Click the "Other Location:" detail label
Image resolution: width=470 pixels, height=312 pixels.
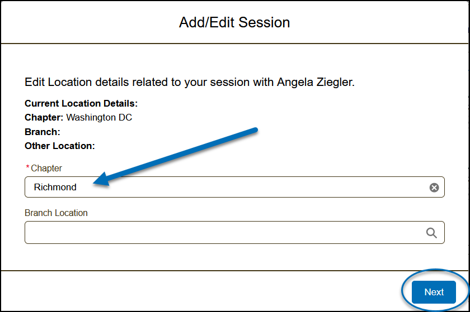[x=60, y=146]
